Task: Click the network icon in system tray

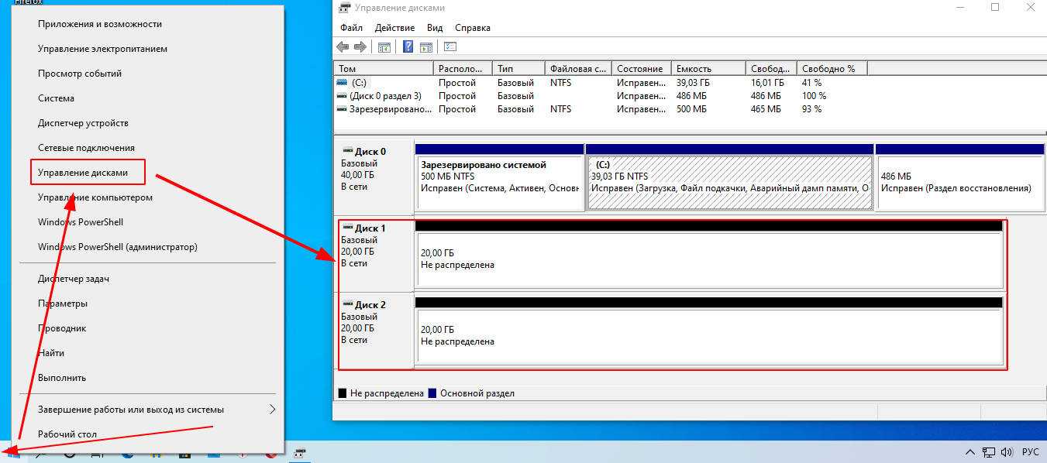Action: click(x=989, y=452)
